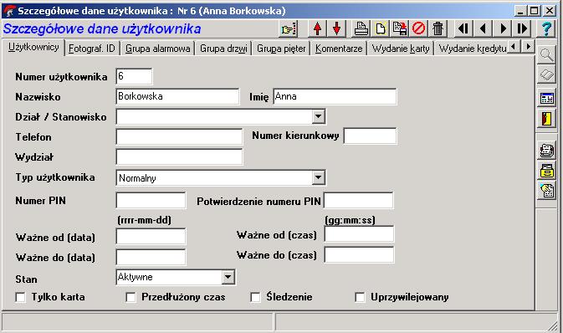Jump to the last record
The height and width of the screenshot is (333, 563).
coord(522,28)
